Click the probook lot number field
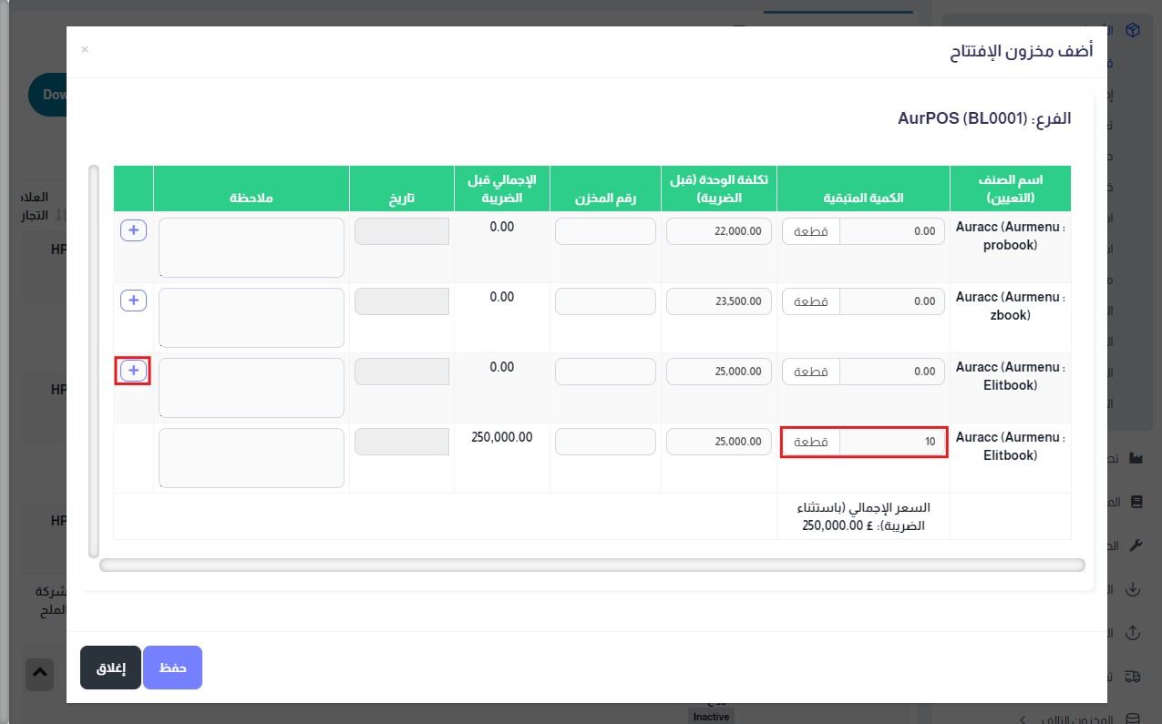Image resolution: width=1162 pixels, height=724 pixels. point(605,231)
